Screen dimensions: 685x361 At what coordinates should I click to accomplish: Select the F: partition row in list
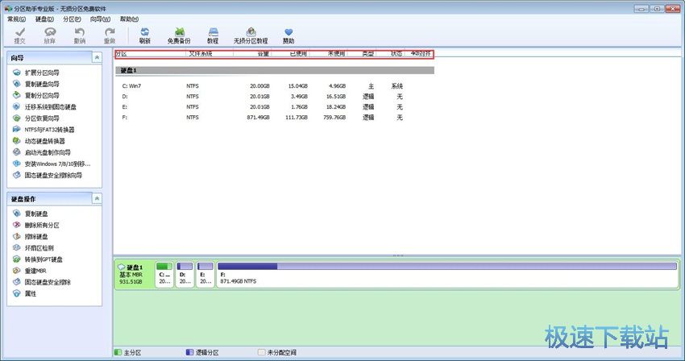[276, 117]
